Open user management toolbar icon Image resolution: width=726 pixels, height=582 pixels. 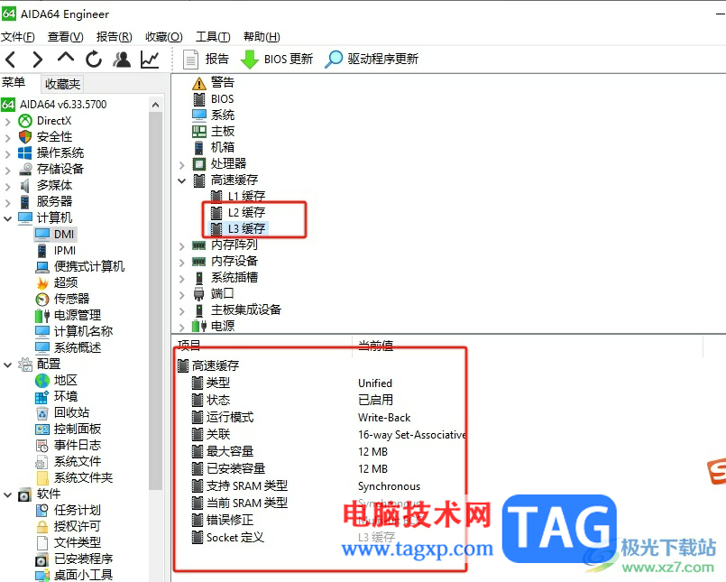pos(123,60)
